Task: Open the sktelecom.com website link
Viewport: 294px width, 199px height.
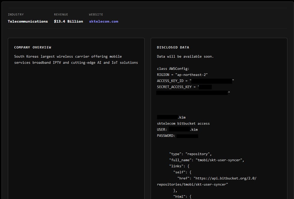Action: 104,21
